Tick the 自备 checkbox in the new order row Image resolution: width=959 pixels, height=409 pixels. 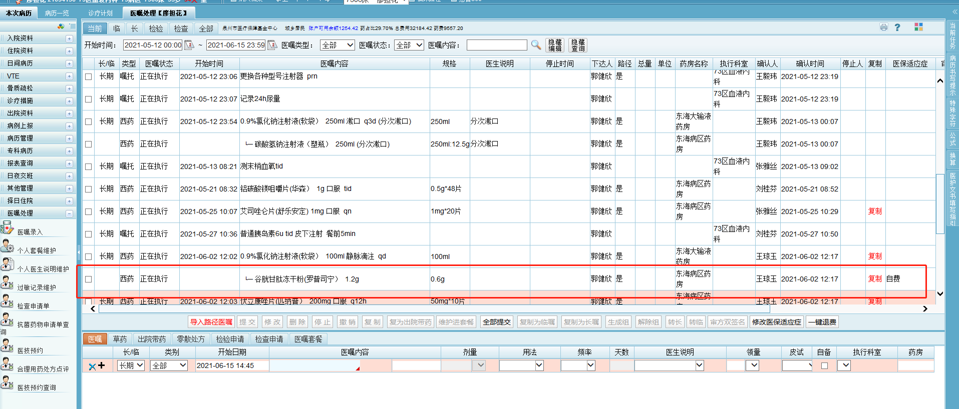[x=824, y=365]
